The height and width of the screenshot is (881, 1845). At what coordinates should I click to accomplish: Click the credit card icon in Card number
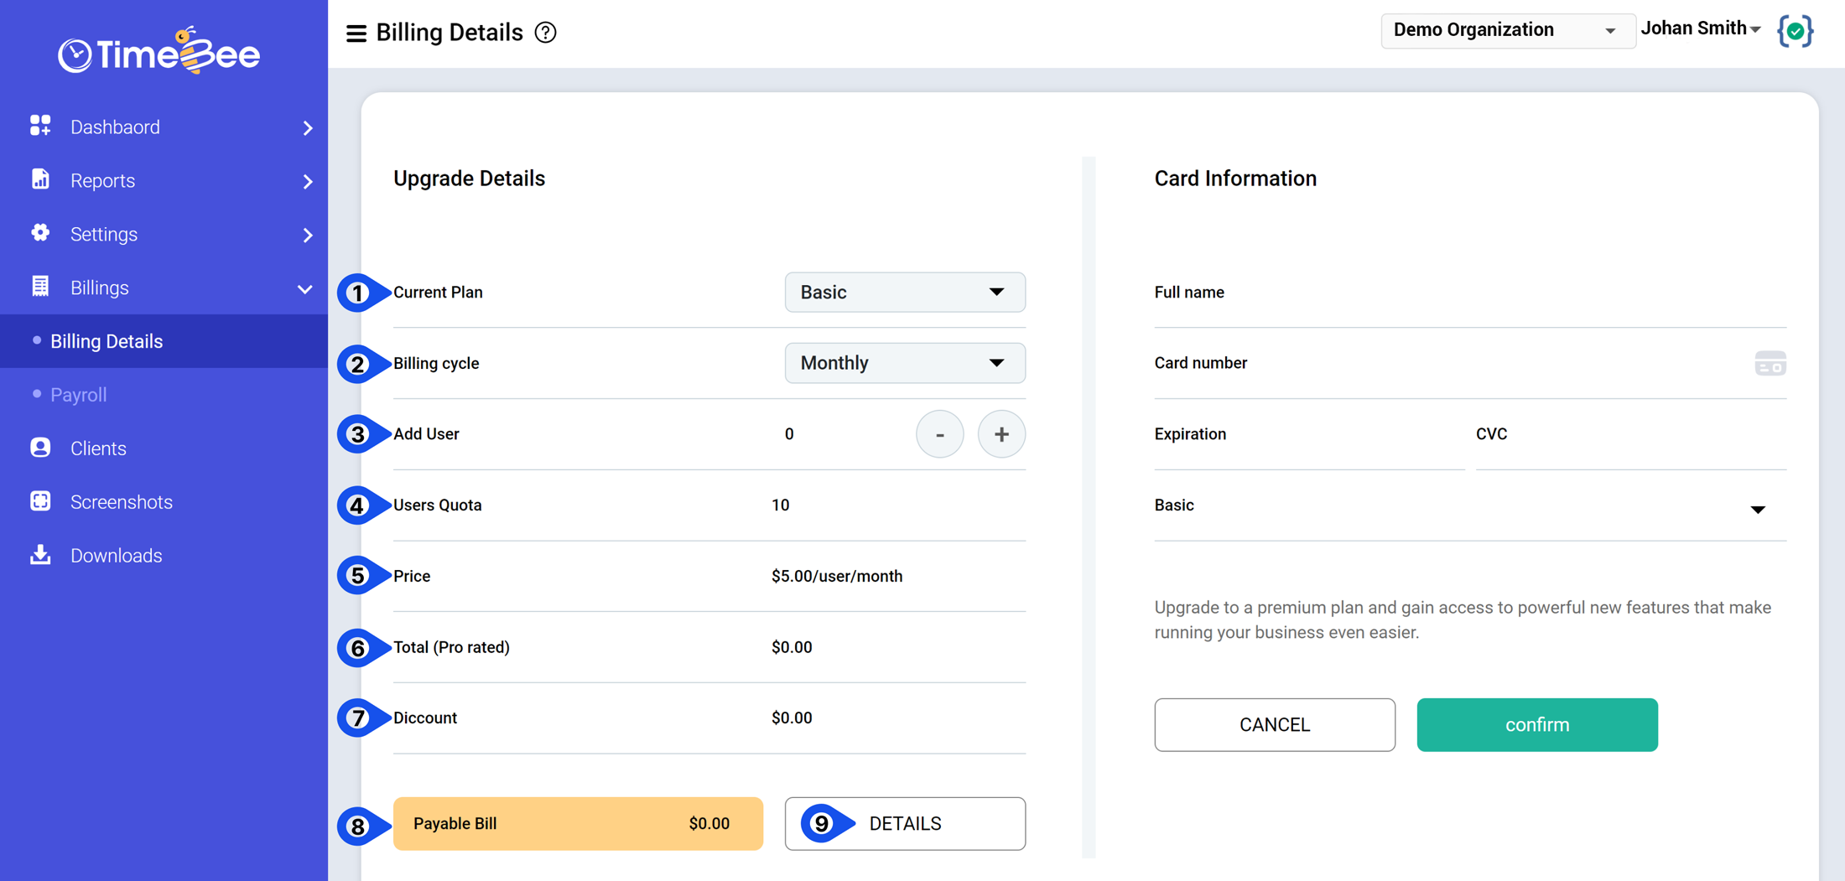point(1770,364)
